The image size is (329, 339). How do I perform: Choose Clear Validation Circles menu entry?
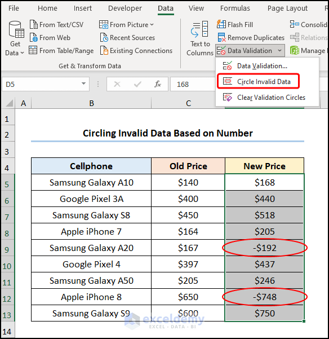267,97
